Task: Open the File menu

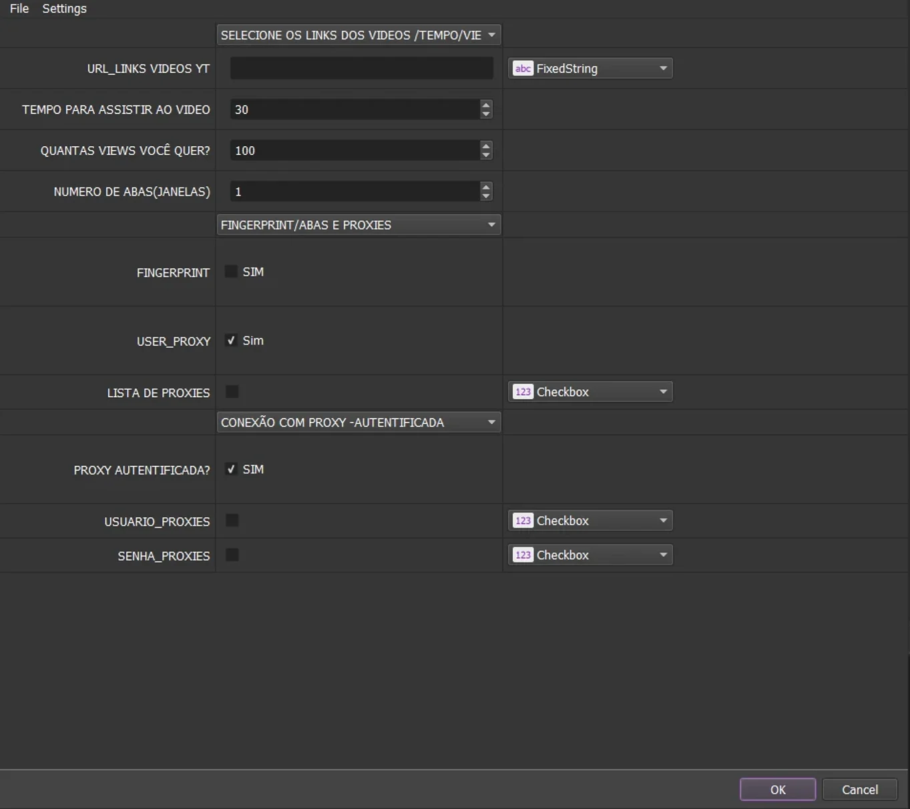Action: (x=19, y=9)
